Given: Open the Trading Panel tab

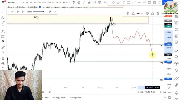Looking at the screenshot, I should 75,97.
